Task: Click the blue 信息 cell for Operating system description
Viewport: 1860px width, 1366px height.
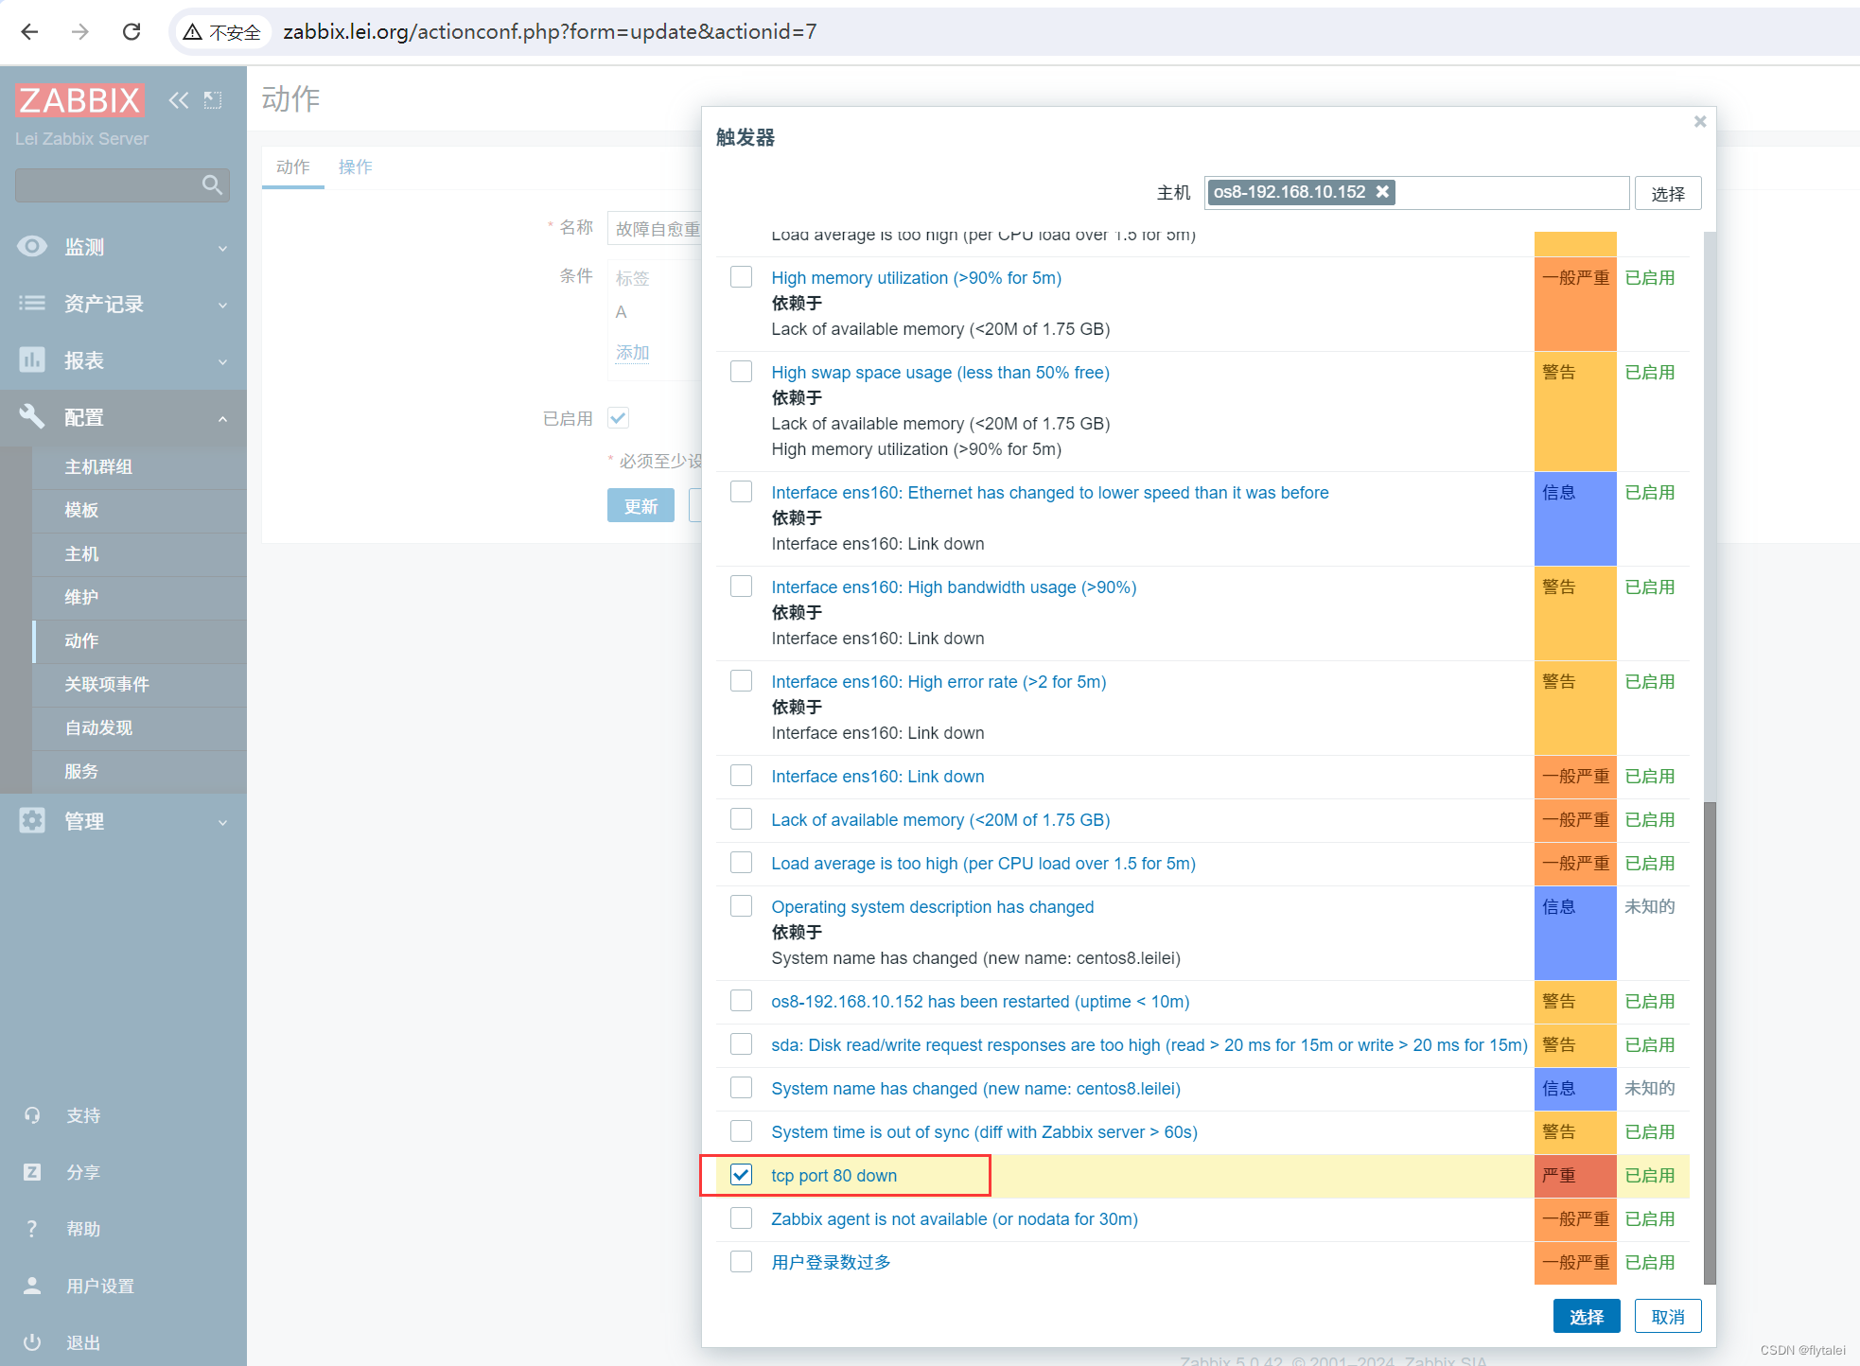Action: coord(1575,933)
